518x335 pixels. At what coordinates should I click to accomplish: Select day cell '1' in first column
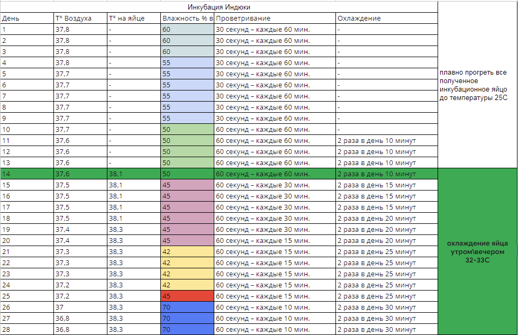coord(27,30)
